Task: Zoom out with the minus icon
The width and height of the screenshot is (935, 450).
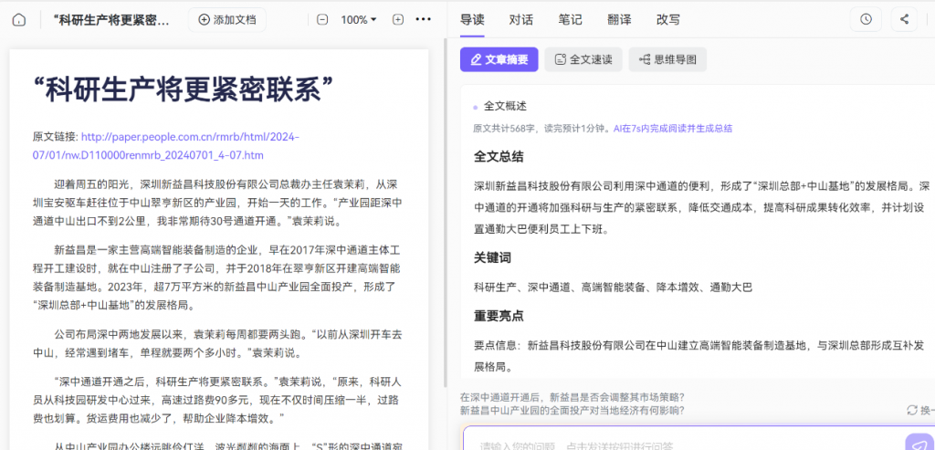Action: [322, 20]
